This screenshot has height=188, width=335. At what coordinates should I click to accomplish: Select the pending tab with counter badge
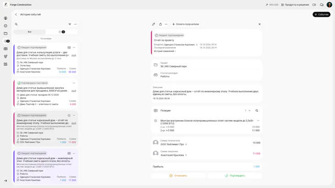[62, 32]
